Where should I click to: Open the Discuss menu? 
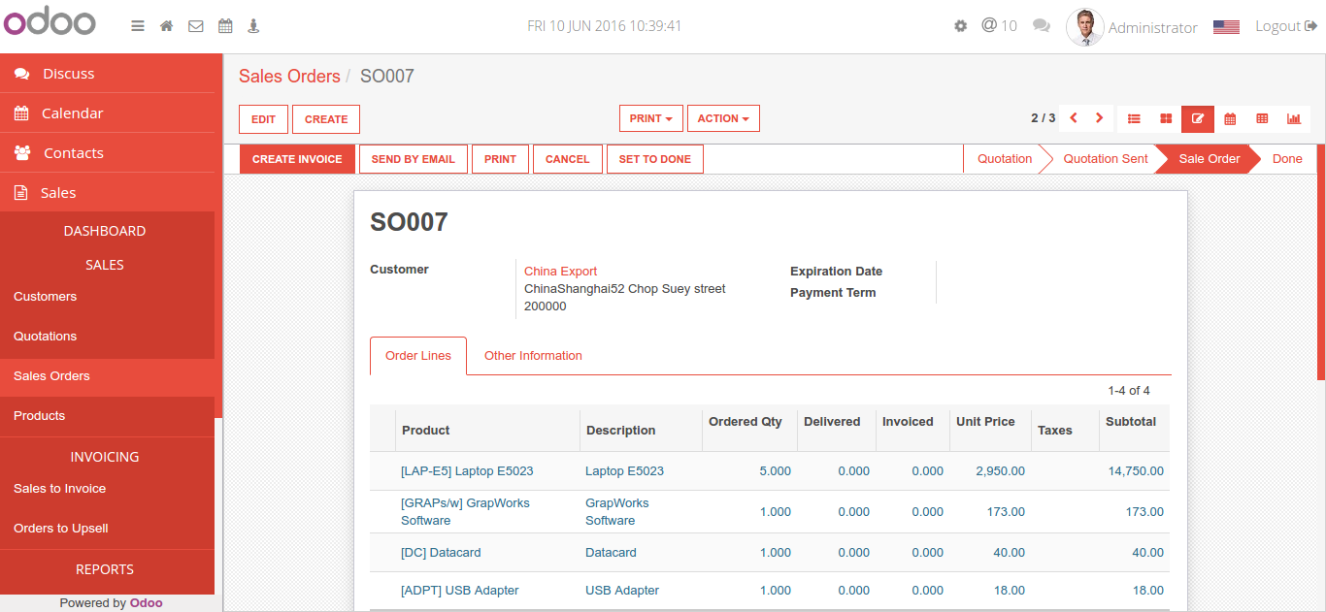(107, 74)
